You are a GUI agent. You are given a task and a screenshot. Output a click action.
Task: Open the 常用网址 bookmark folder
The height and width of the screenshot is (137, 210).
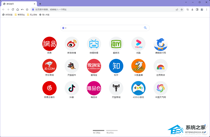click(x=20, y=15)
